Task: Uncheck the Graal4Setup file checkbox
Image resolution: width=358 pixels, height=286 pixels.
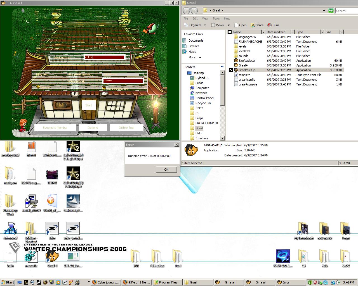Action: (x=231, y=70)
